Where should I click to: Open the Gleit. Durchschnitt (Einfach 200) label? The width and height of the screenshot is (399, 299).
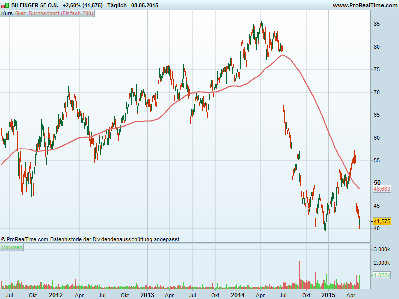click(x=54, y=14)
